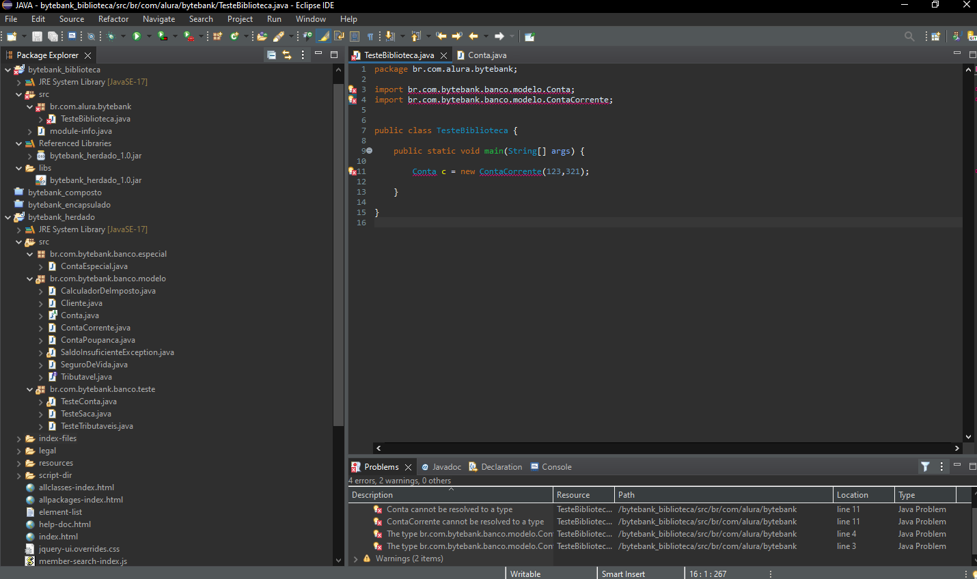
Task: Click the Previous Annotation arrow icon
Action: pyautogui.click(x=416, y=36)
